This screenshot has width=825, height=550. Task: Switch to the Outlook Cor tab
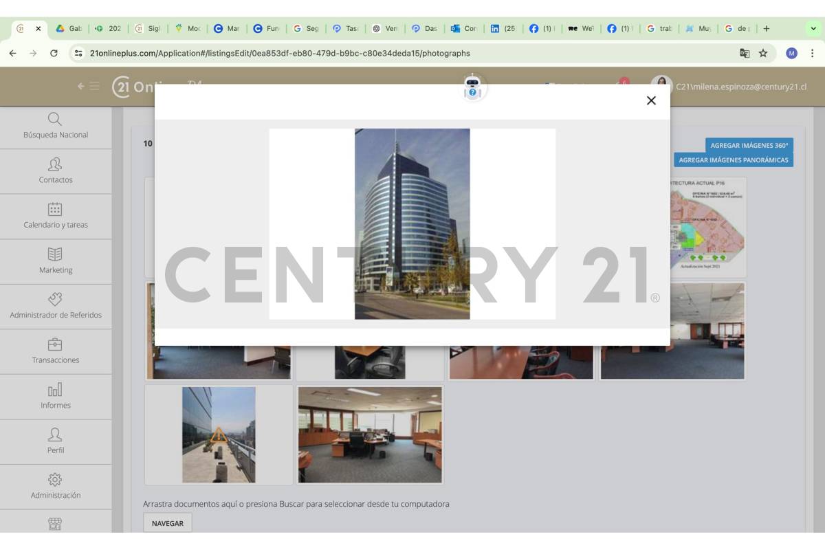[x=464, y=29]
